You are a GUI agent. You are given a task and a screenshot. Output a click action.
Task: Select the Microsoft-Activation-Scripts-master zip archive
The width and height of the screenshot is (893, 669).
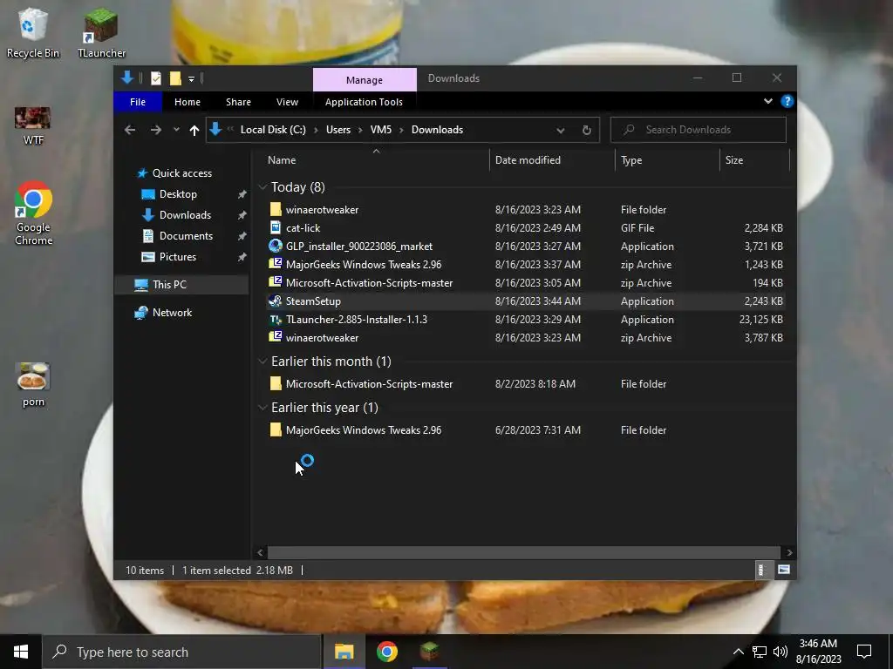pos(526,283)
